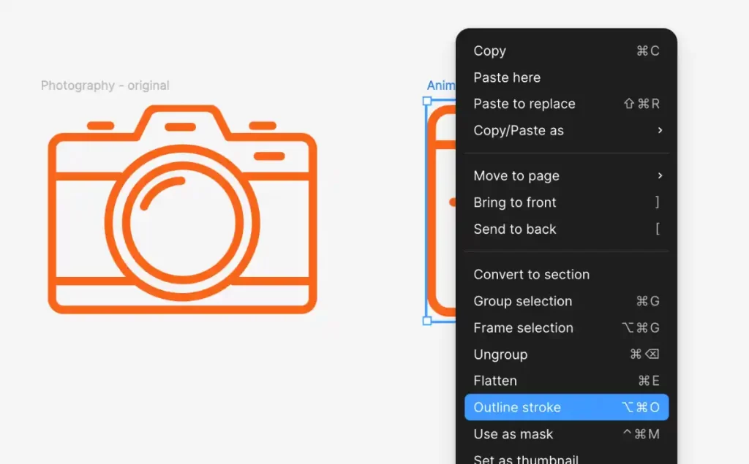Click the blue 'Anim' frame label
The width and height of the screenshot is (749, 464).
point(441,85)
